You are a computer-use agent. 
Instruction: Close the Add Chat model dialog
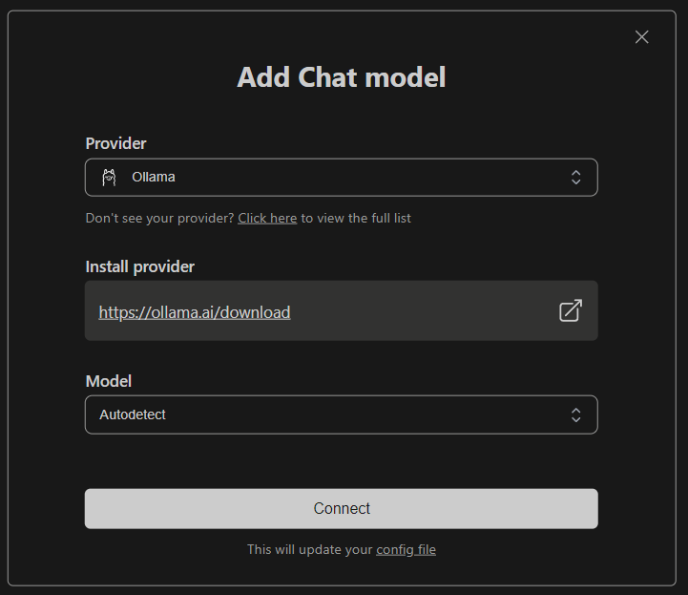[641, 37]
